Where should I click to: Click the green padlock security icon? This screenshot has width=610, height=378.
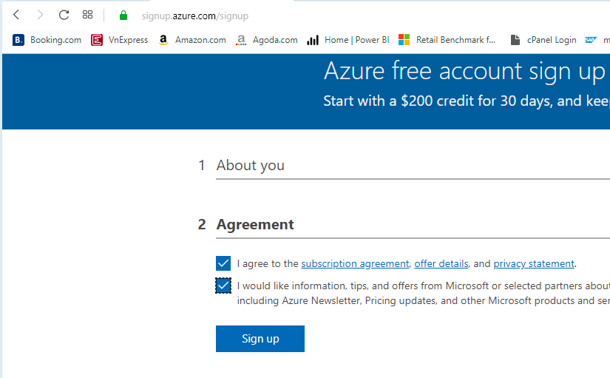[x=123, y=16]
